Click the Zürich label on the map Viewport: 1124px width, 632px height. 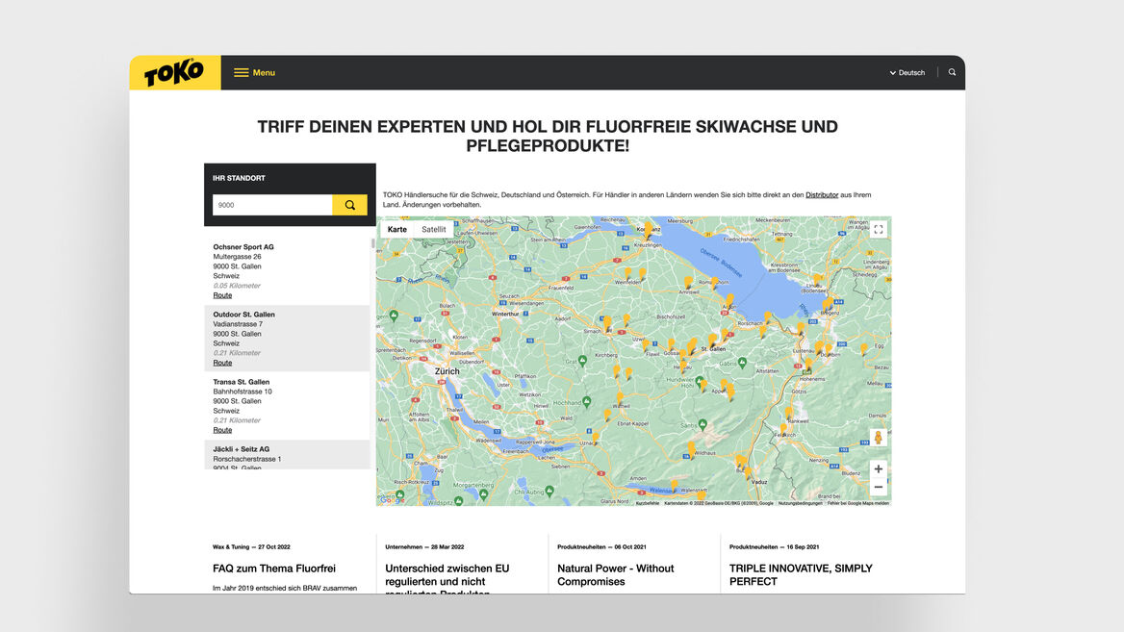447,371
